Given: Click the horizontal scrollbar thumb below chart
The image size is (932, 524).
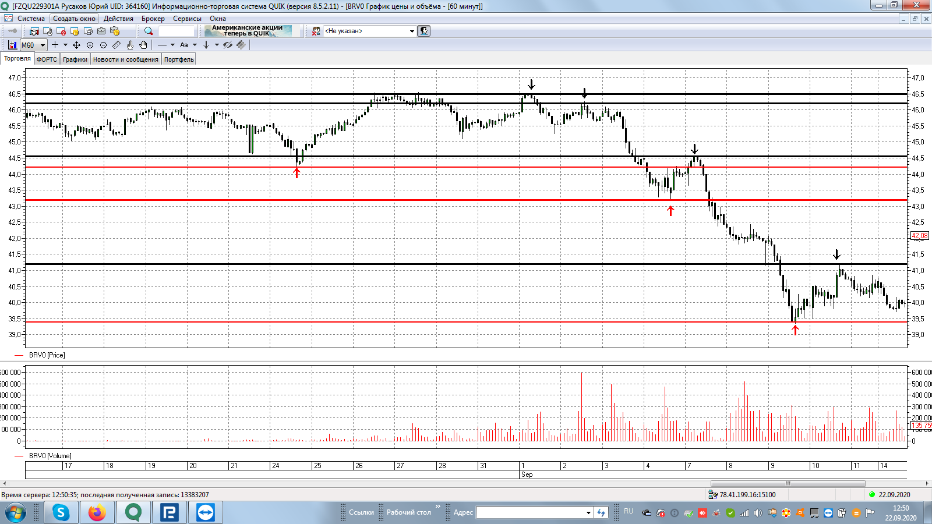Looking at the screenshot, I should tap(788, 483).
